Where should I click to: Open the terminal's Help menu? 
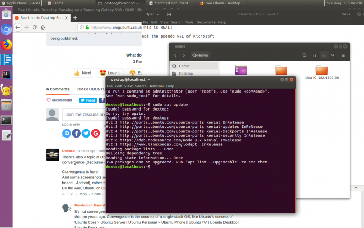point(170,86)
